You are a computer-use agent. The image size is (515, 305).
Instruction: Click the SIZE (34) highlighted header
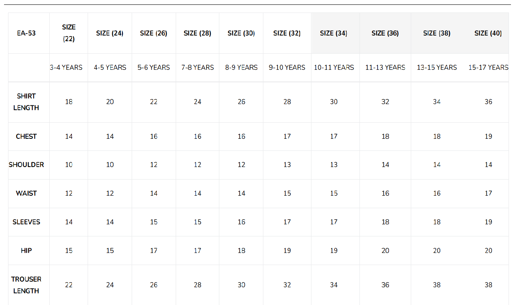pyautogui.click(x=334, y=33)
